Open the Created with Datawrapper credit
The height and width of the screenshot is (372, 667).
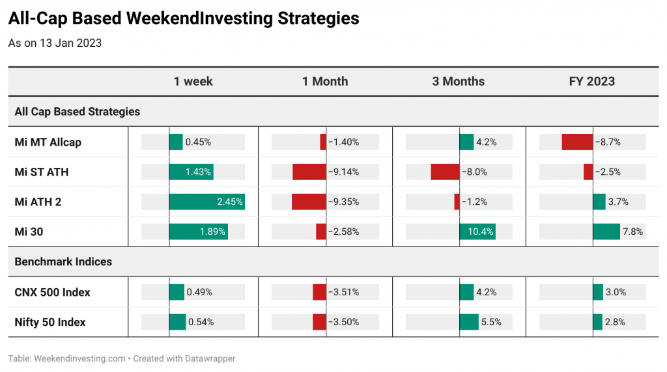click(184, 358)
